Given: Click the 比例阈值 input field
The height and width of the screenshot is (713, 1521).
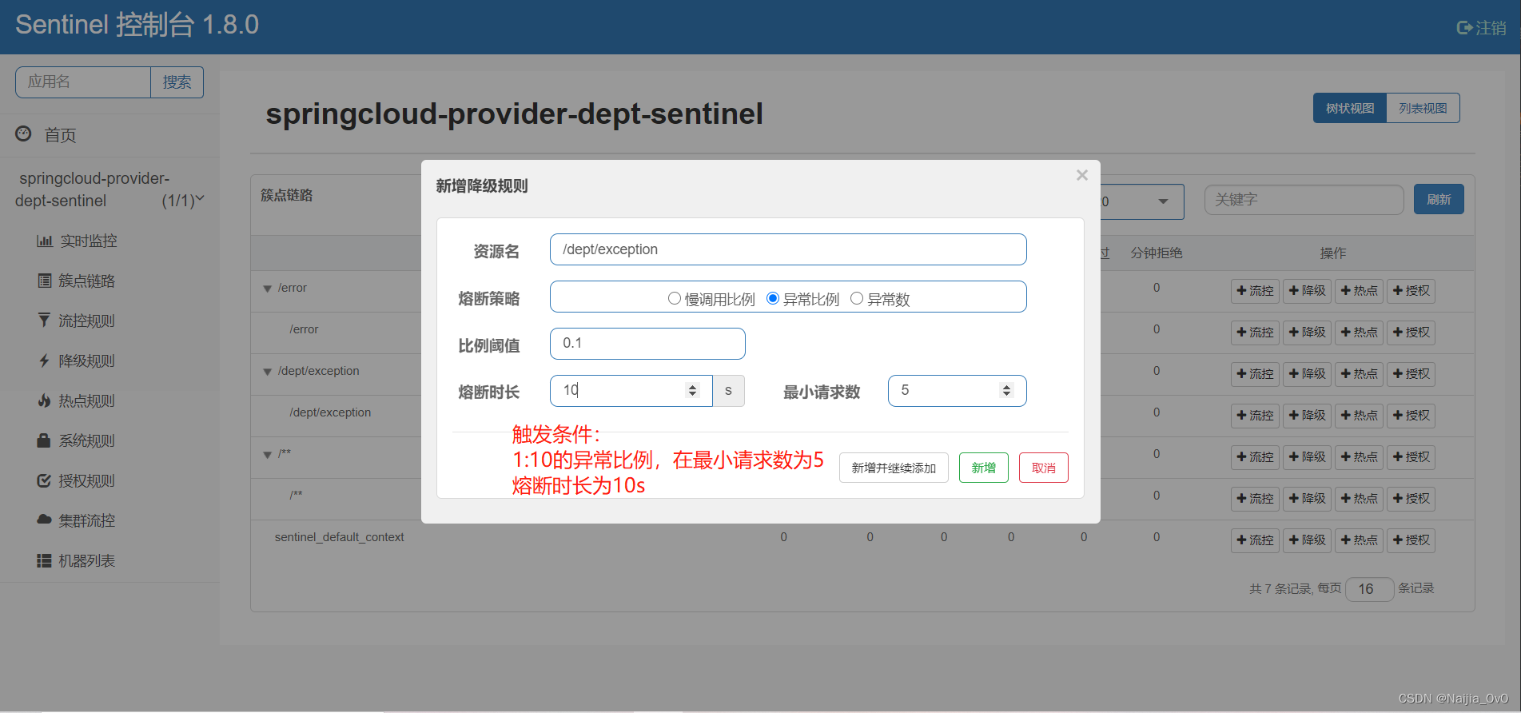Looking at the screenshot, I should click(647, 344).
